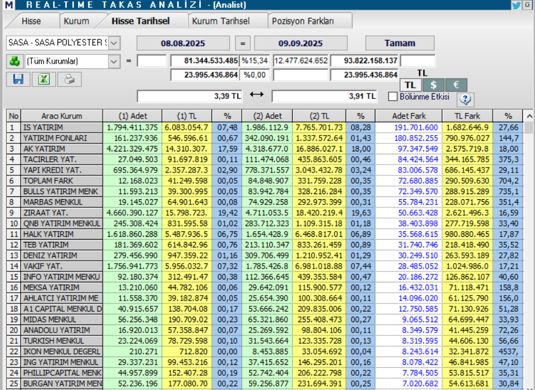Viewport: 535px width, 390px height.
Task: Select the Hisse Tarihsel tab
Action: coord(140,21)
